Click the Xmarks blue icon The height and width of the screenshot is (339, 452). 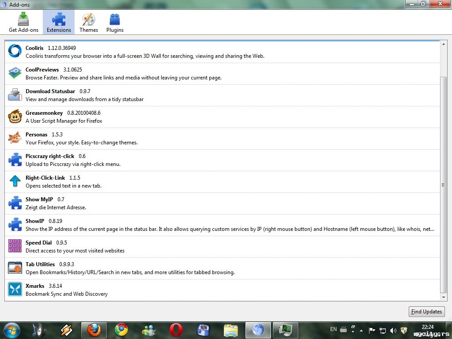(15, 289)
